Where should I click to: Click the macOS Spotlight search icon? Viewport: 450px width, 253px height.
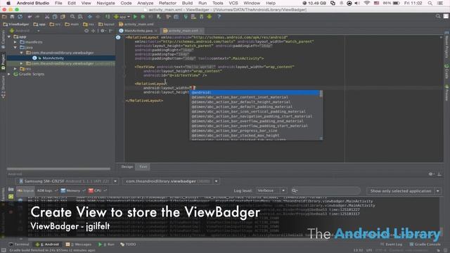click(430, 3)
